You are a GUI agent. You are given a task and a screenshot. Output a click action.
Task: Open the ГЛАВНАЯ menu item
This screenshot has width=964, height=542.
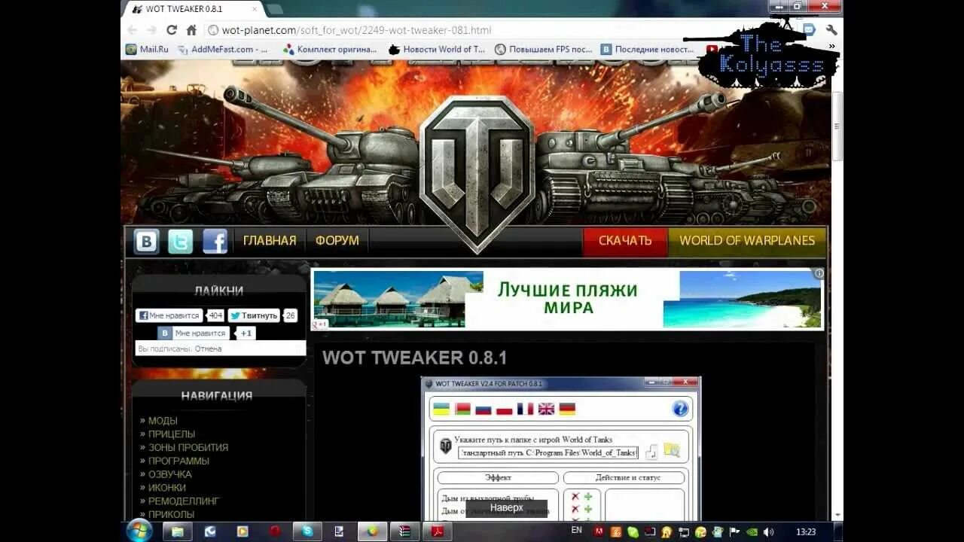[270, 241]
